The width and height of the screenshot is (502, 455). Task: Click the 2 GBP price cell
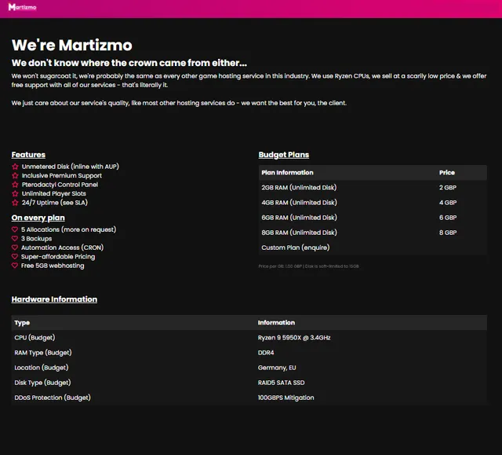448,188
